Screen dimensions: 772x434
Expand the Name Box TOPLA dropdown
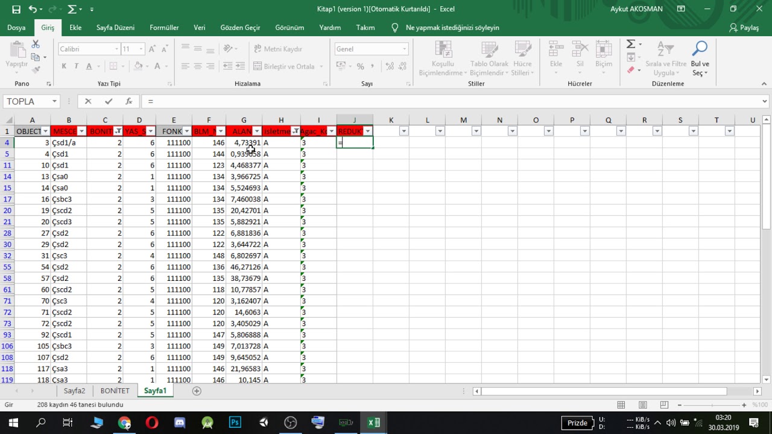[54, 101]
